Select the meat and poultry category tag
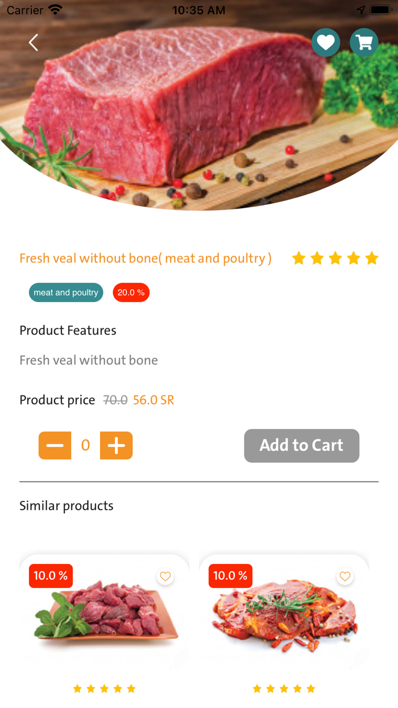 pyautogui.click(x=66, y=293)
